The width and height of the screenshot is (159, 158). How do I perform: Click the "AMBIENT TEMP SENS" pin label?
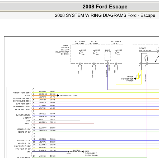[22, 93]
